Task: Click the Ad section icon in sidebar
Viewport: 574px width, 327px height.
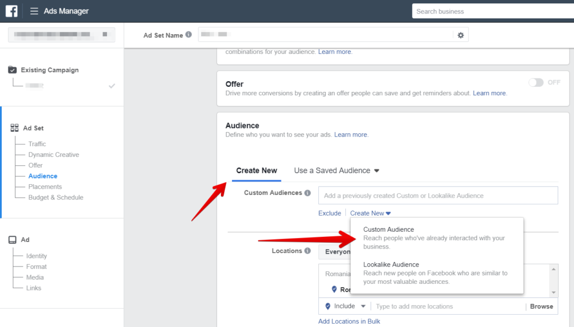Action: [x=12, y=240]
